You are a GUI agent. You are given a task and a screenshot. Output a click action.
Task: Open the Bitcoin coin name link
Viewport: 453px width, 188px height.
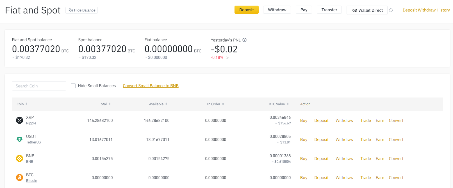pos(31,181)
